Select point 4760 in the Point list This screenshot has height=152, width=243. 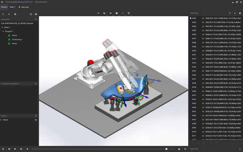(x=216, y=91)
